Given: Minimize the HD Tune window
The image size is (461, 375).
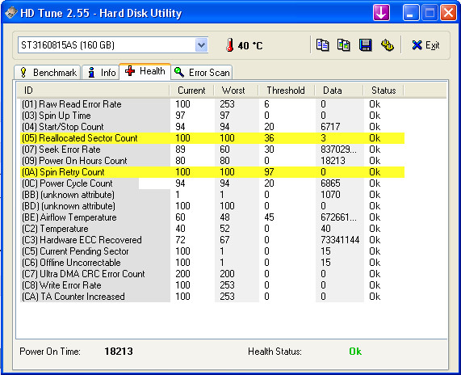Looking at the screenshot, I should (x=411, y=13).
